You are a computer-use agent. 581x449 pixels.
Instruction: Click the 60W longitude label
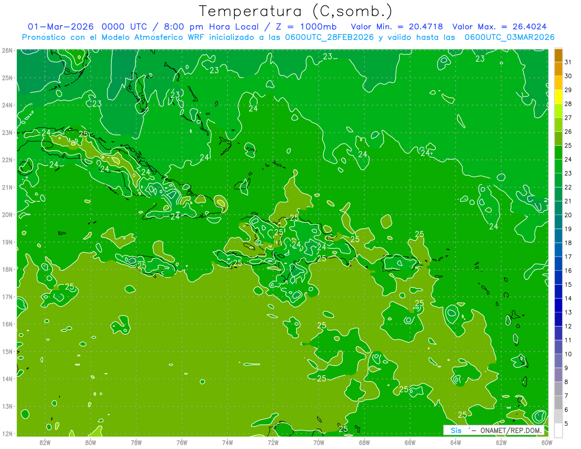click(x=547, y=442)
